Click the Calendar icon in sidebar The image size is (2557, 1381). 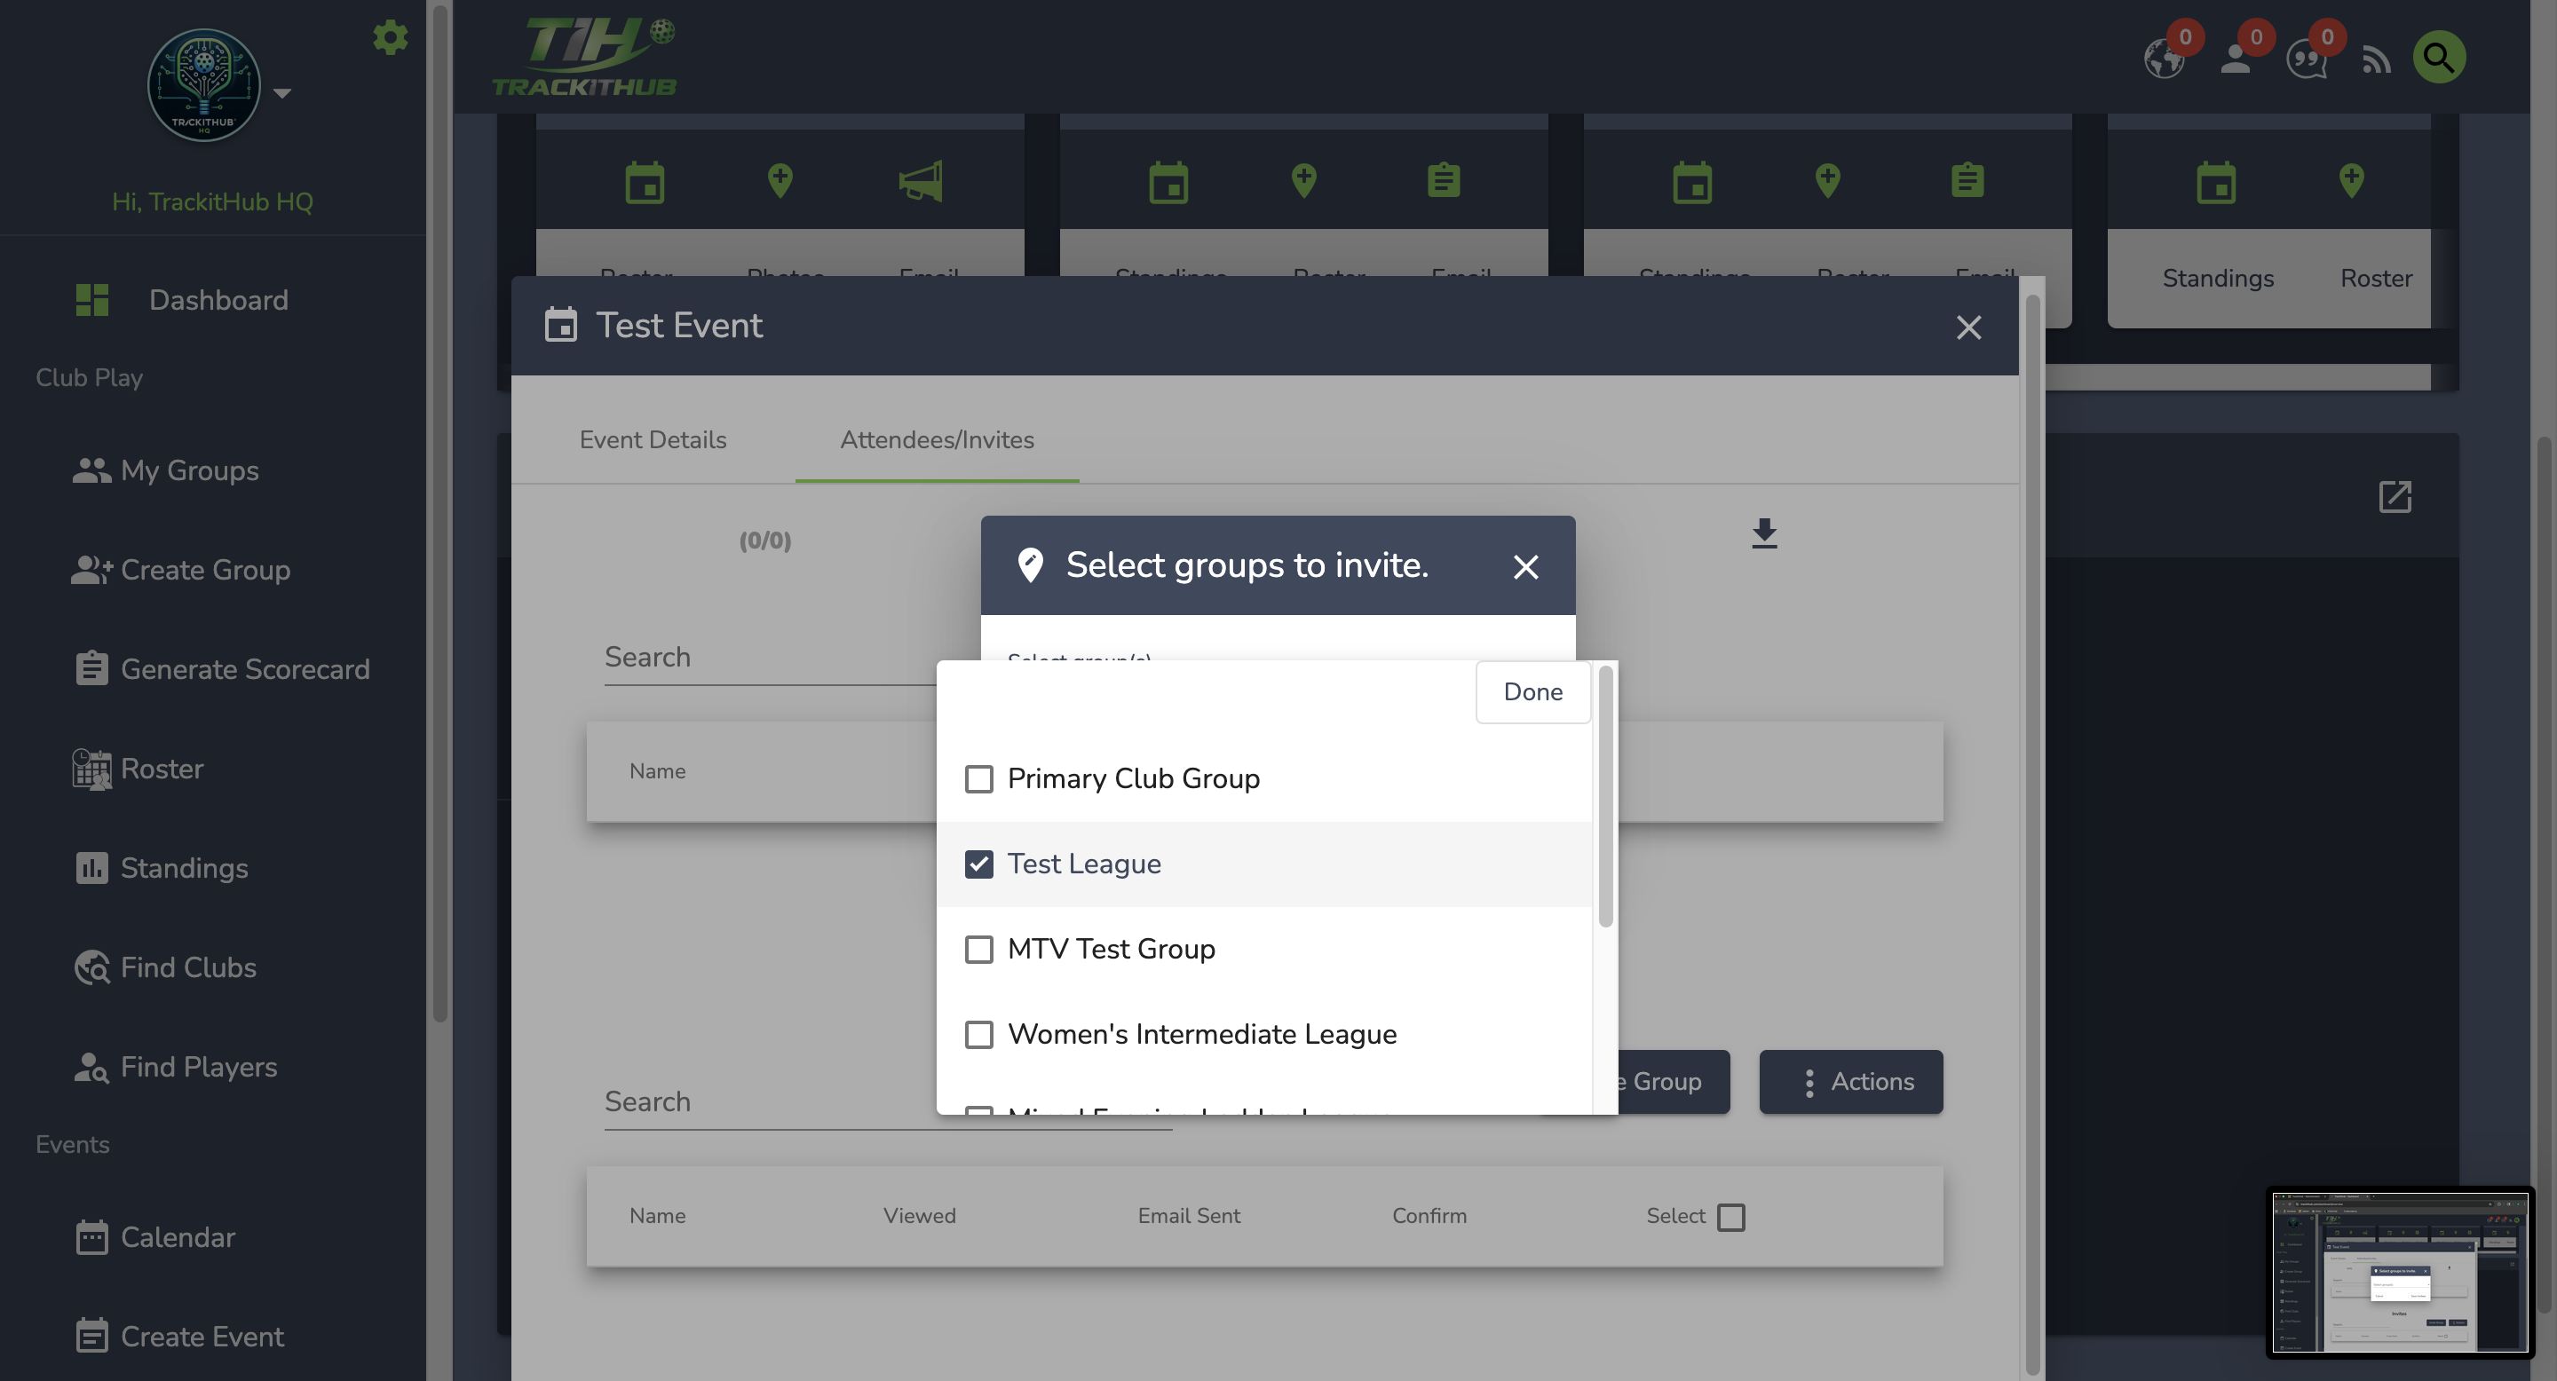(x=91, y=1236)
